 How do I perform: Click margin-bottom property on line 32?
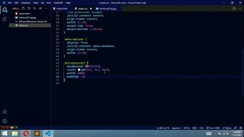(x=77, y=29)
